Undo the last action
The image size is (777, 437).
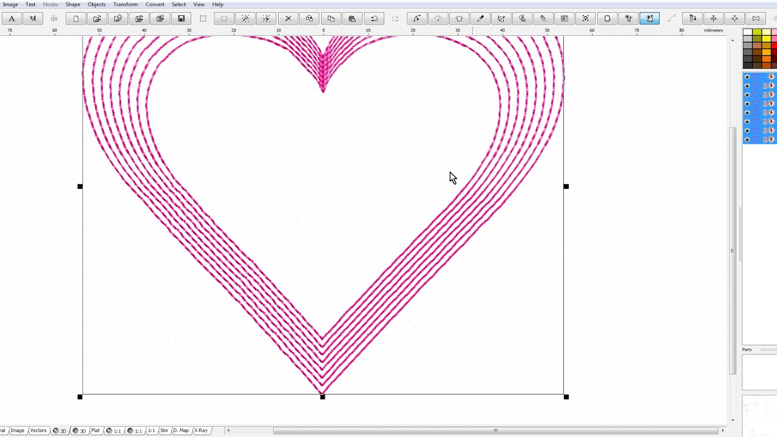click(374, 18)
